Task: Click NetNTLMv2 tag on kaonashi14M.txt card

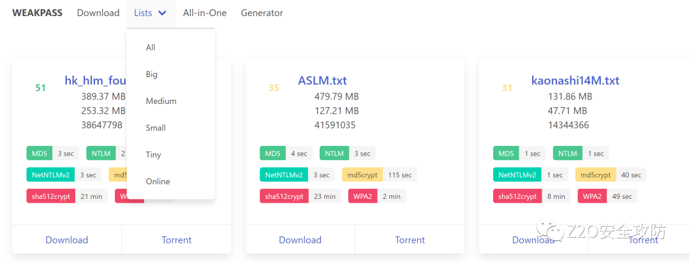Action: [517, 175]
